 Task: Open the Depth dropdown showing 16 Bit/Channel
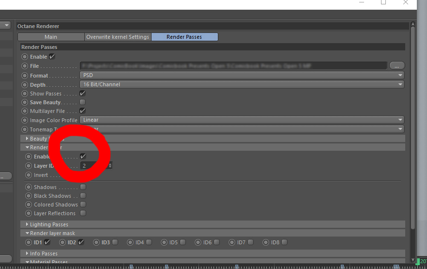[242, 84]
